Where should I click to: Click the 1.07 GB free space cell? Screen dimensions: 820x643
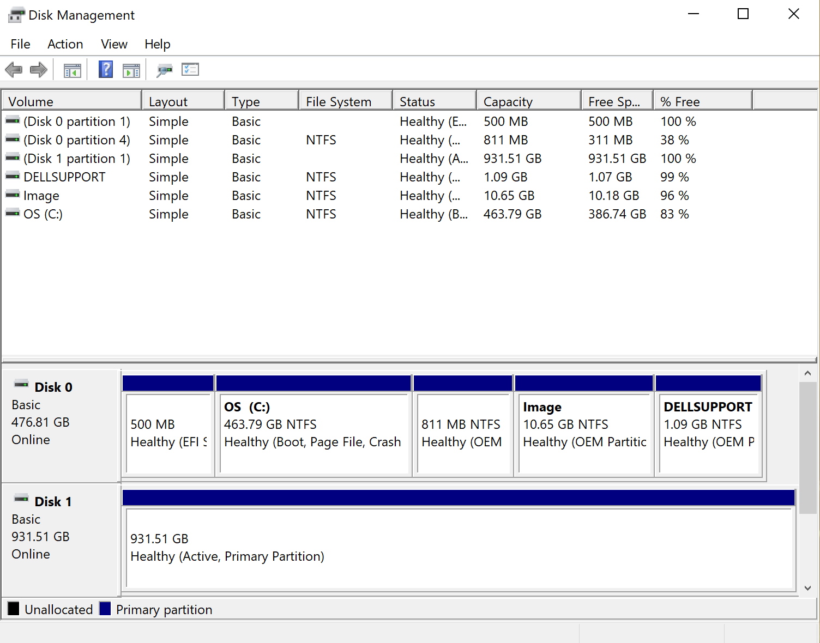(610, 177)
